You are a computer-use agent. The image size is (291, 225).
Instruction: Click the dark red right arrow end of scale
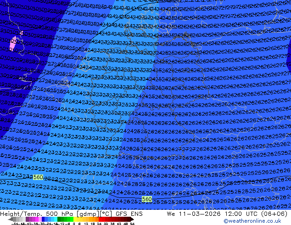tap(132, 219)
